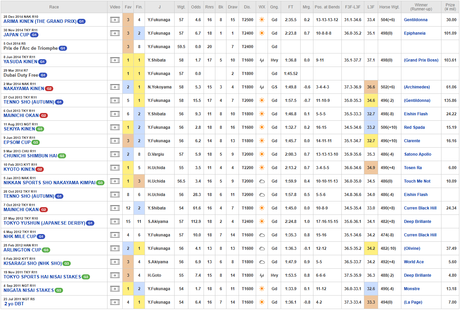Watch the Yasuda Kinen video replay
Image resolution: width=460 pixels, height=310 pixels.
coord(115,60)
